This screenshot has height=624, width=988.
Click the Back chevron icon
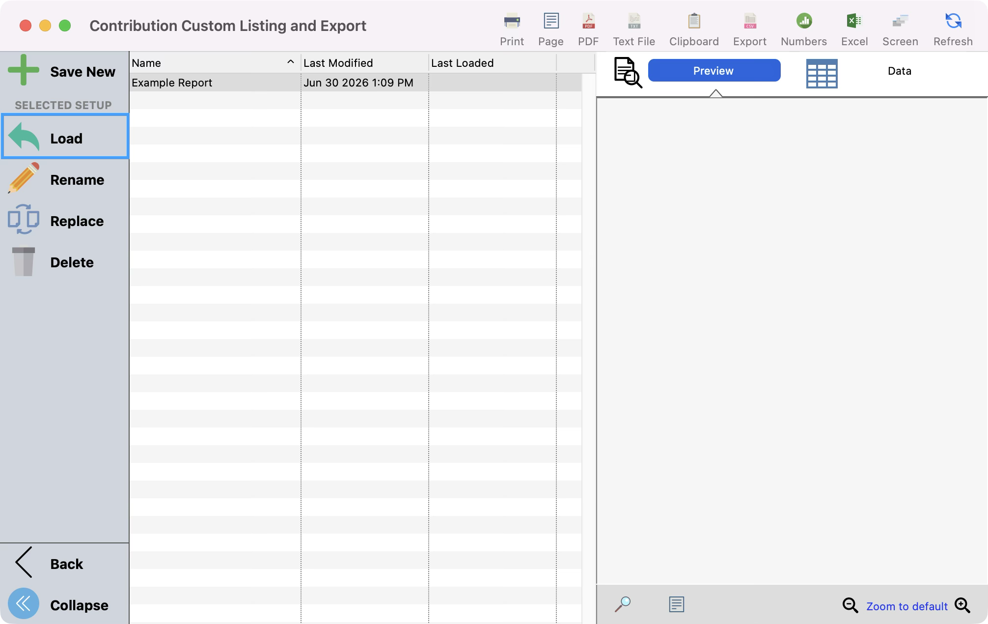click(24, 562)
